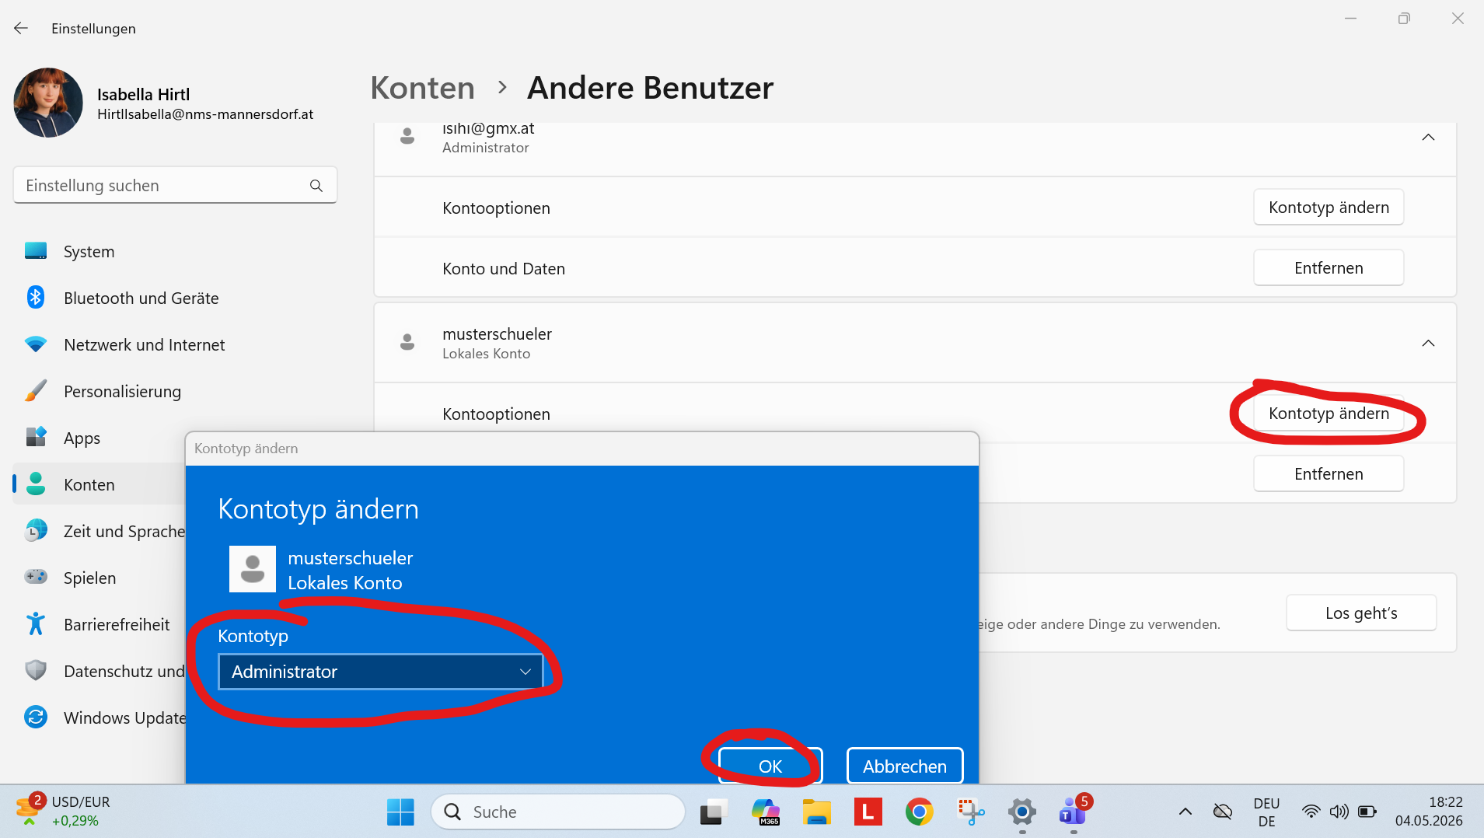Open the Snipping Tool from the taskbar
Viewport: 1484px width, 838px height.
970,812
